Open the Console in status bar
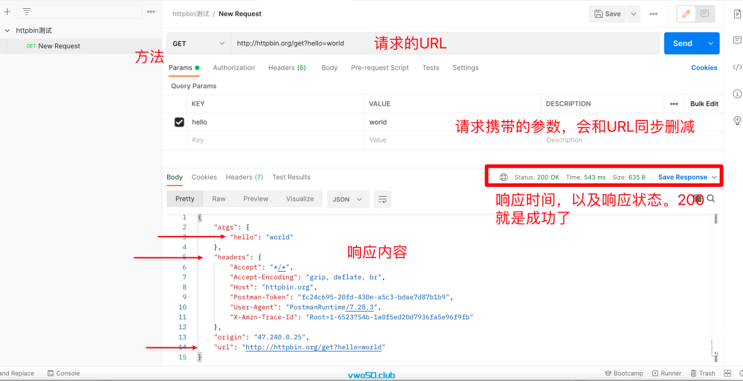The width and height of the screenshot is (743, 381). pyautogui.click(x=63, y=373)
